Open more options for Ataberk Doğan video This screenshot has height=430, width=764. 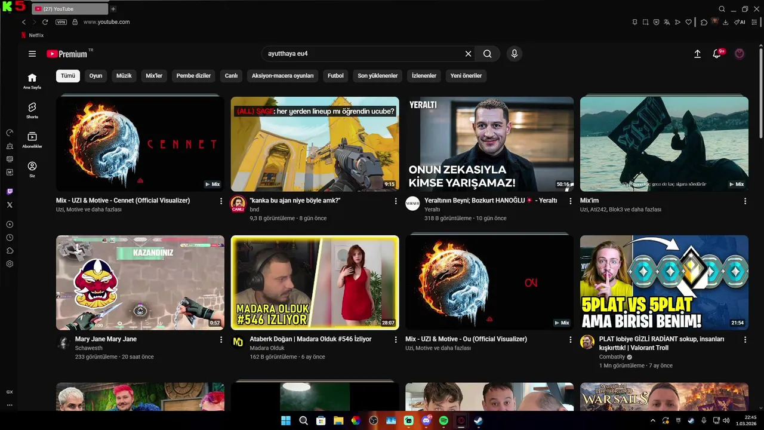point(396,340)
